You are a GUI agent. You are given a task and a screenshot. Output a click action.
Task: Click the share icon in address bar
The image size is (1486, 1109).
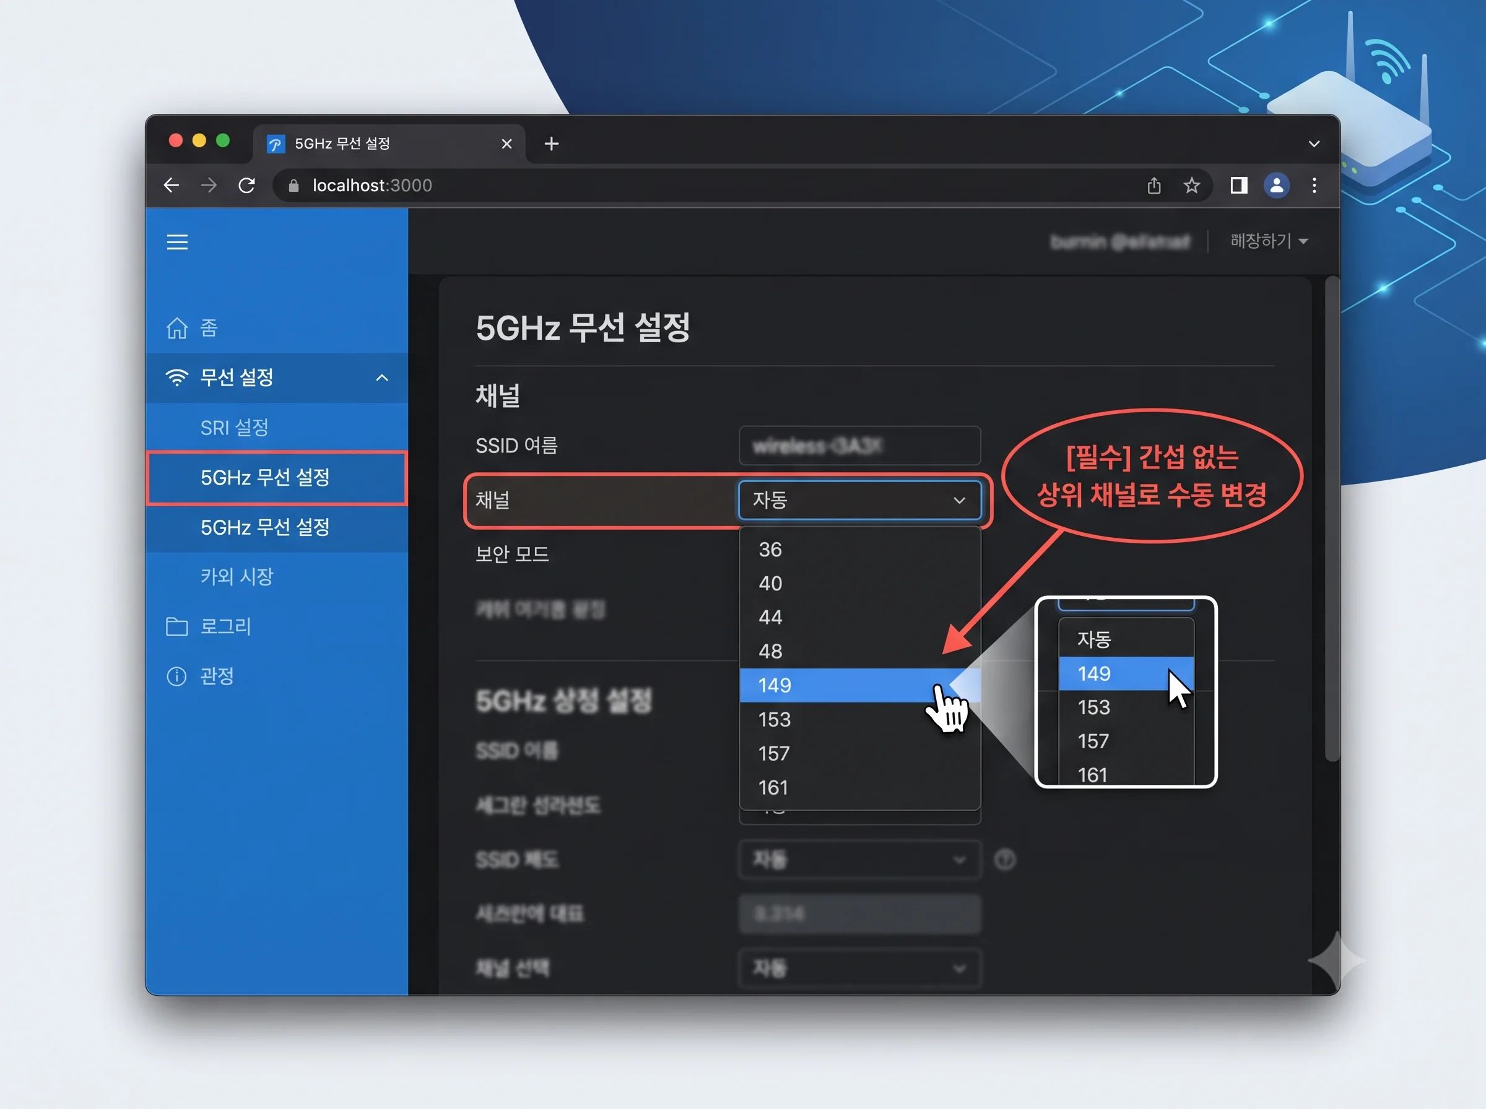tap(1154, 185)
